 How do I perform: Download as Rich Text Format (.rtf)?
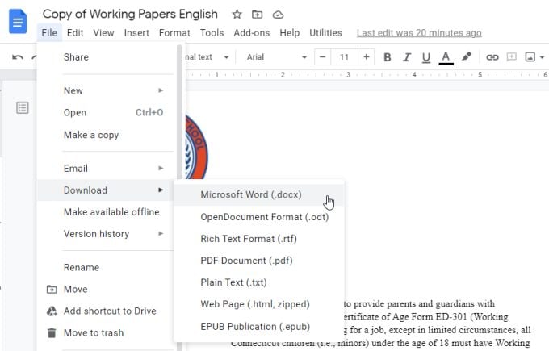coord(259,239)
